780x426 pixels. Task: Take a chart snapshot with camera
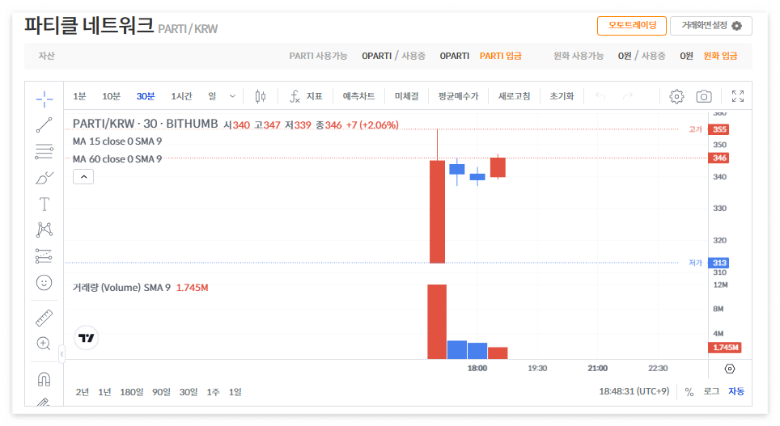(703, 96)
